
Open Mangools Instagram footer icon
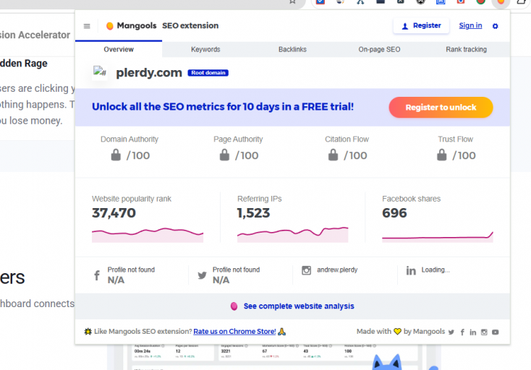[484, 332]
